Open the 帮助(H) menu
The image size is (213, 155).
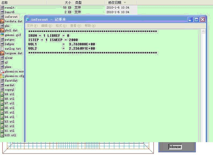click(90, 26)
